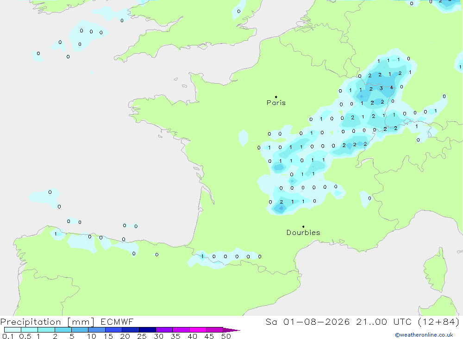
Task: Select the 40–45 mm legend swatch
Action: [198, 330]
